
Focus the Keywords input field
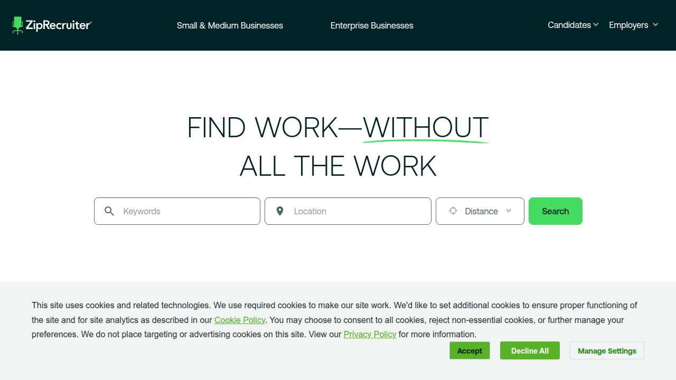coord(177,211)
